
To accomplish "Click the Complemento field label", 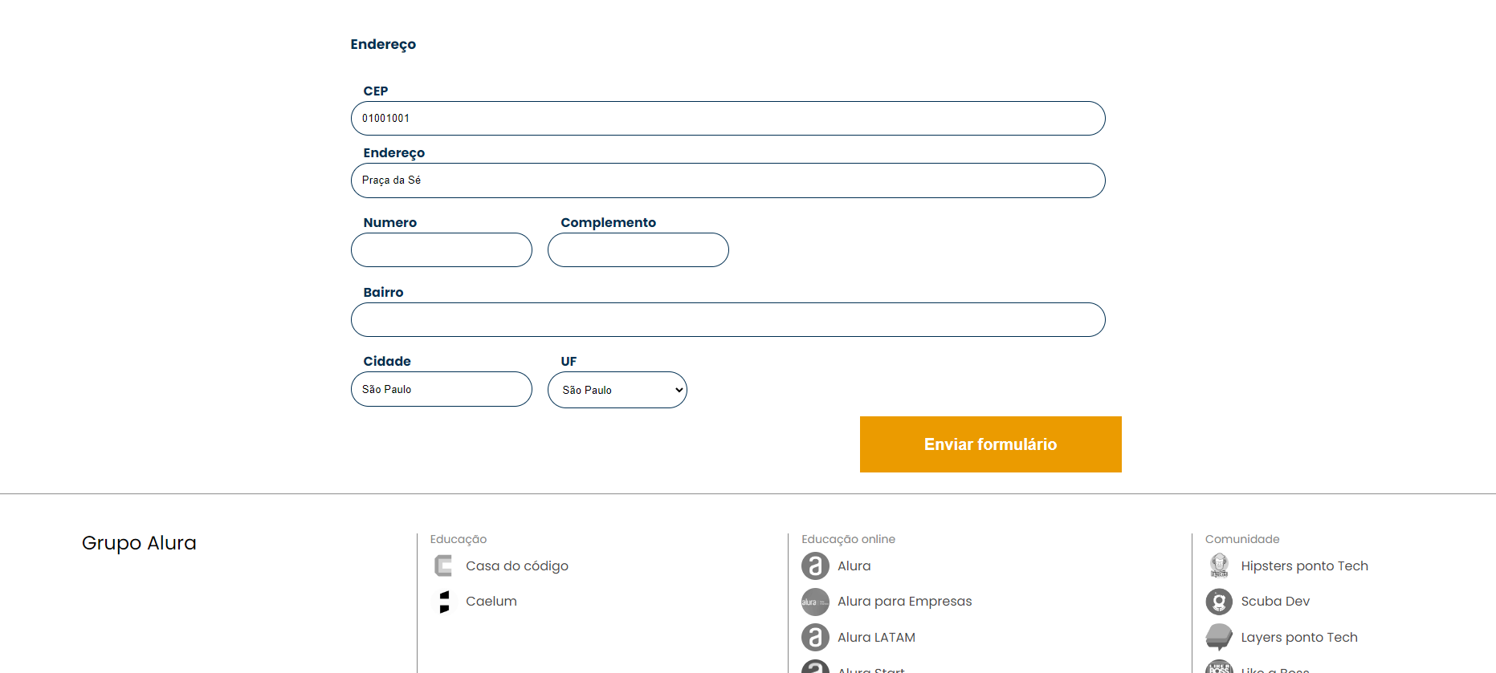I will [609, 223].
